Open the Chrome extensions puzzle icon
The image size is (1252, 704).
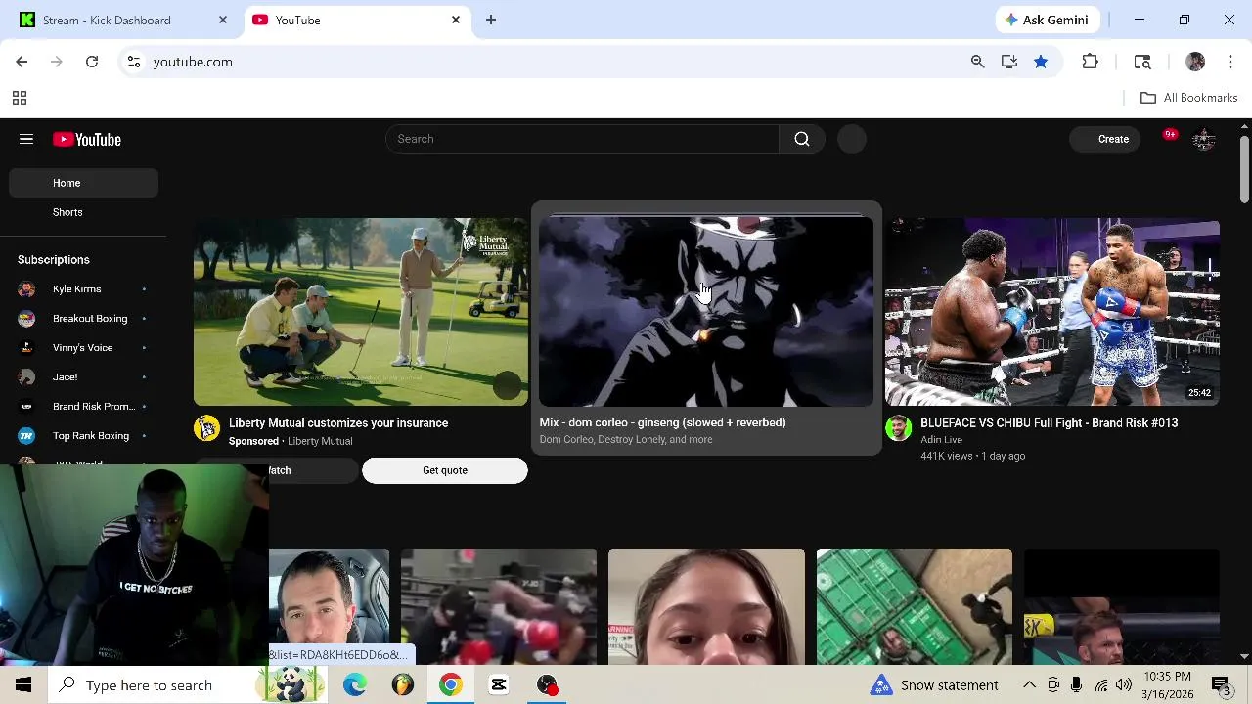[x=1090, y=62]
